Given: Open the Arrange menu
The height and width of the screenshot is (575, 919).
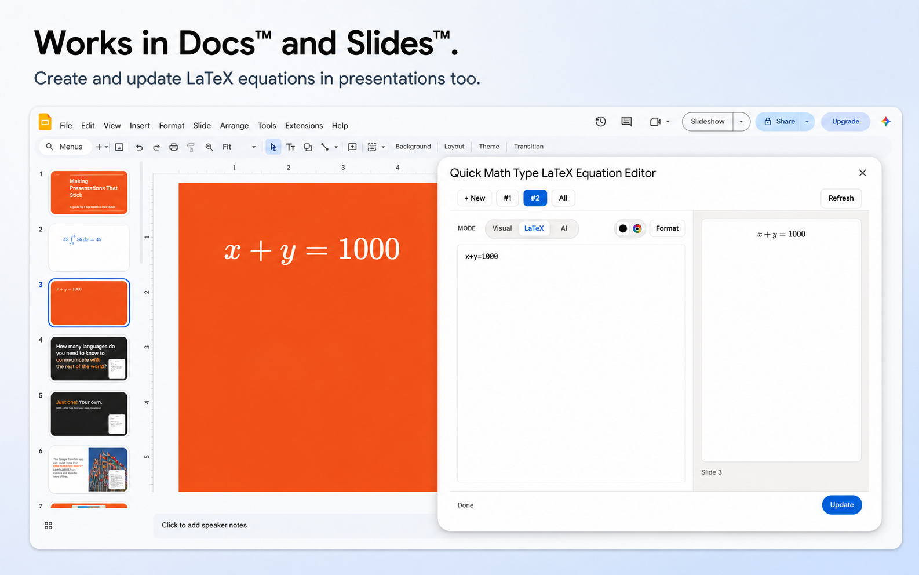Looking at the screenshot, I should point(234,126).
